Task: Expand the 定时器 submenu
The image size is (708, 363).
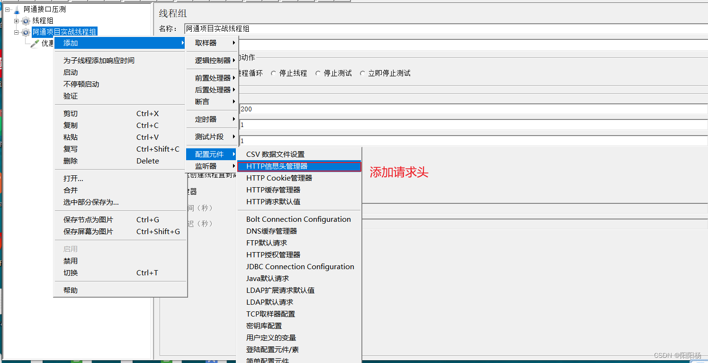Action: [x=212, y=119]
